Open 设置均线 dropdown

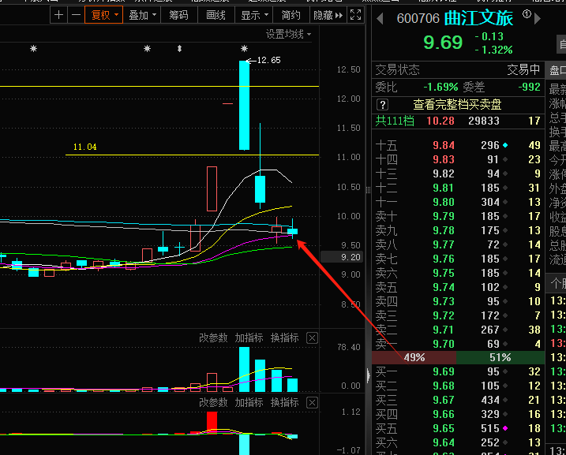tap(288, 34)
